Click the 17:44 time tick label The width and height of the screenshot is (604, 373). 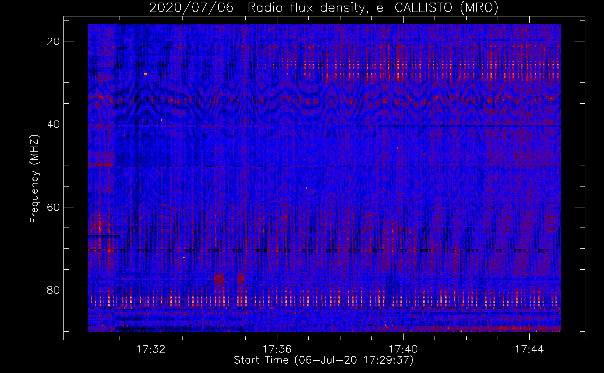tap(529, 350)
